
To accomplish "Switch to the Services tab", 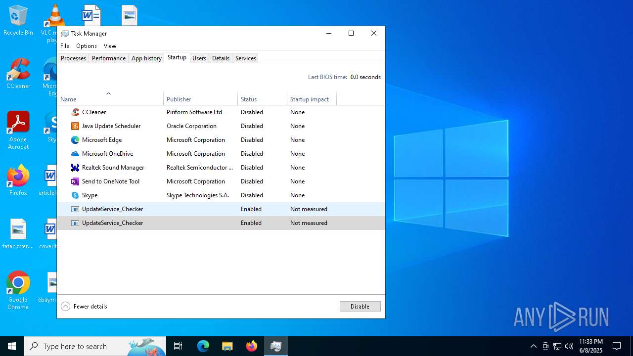I will click(x=246, y=58).
